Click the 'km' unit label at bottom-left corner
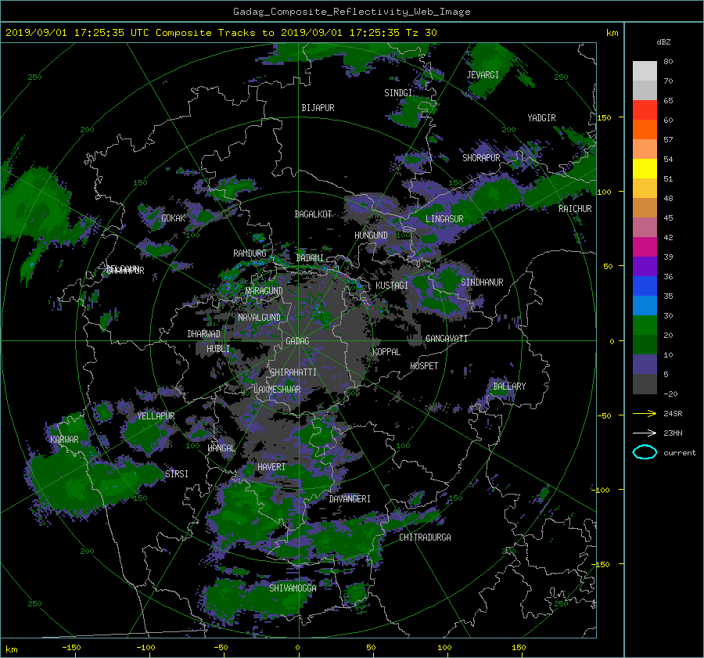Viewport: 704px width, 658px height. point(11,649)
